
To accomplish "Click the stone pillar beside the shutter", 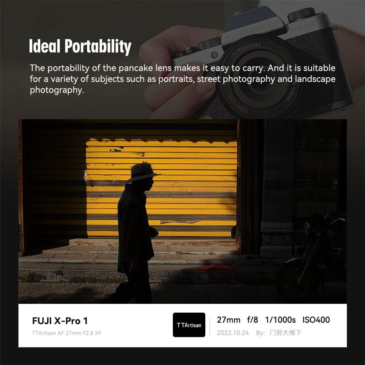I will tap(277, 185).
